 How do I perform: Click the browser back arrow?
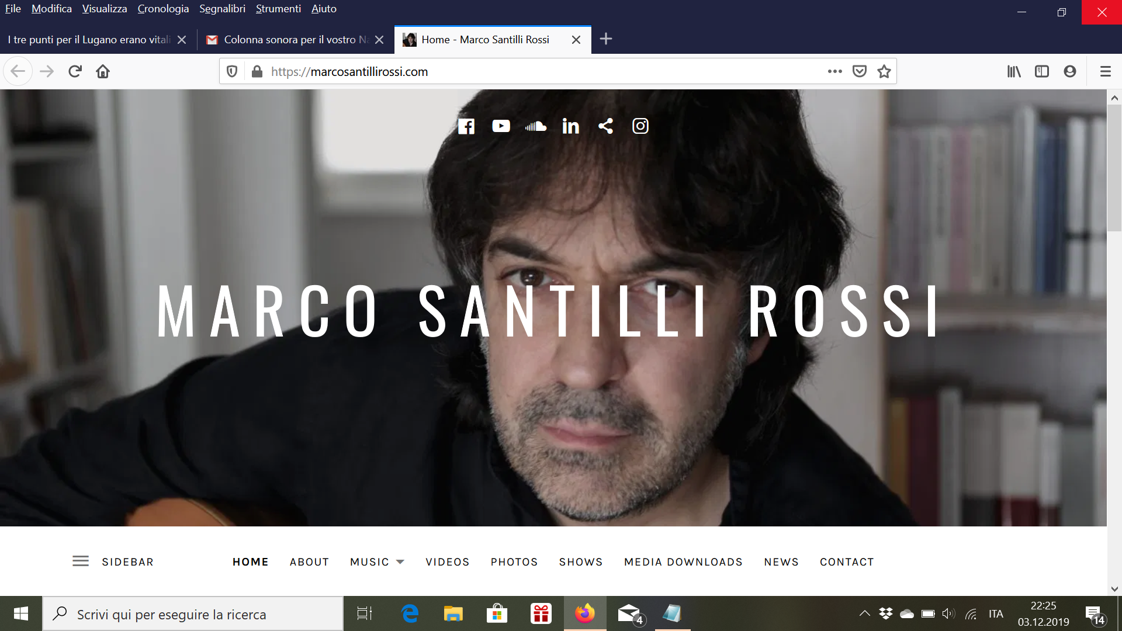(x=18, y=71)
